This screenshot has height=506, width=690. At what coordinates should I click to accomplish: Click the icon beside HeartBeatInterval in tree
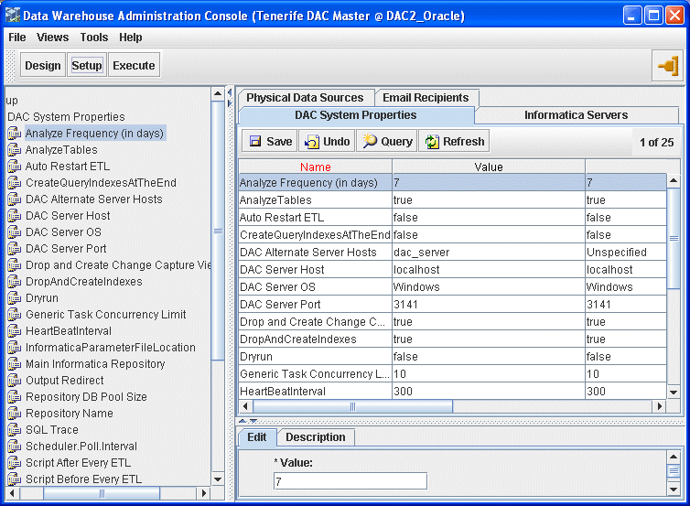click(x=14, y=331)
